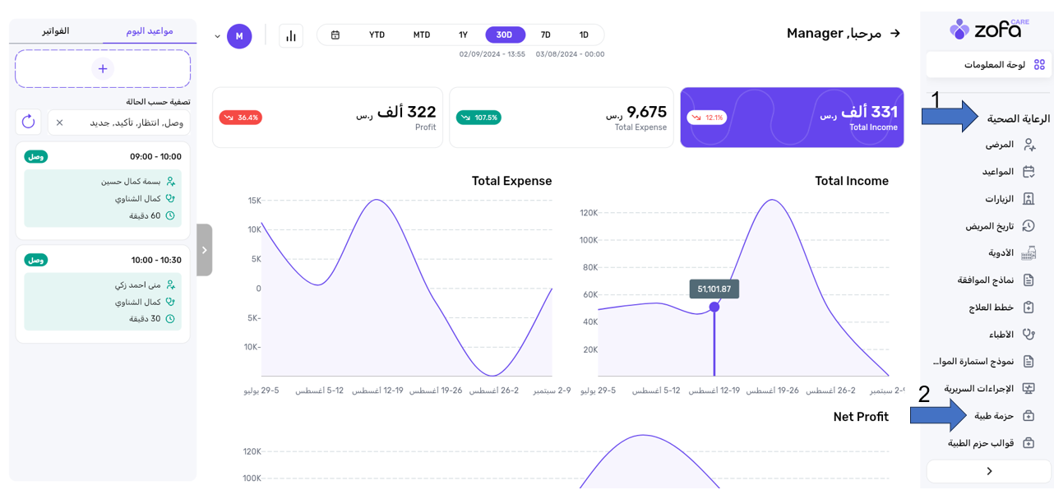Expand the user menu next to avatar M
Image resolution: width=1054 pixels, height=490 pixels.
(x=218, y=36)
